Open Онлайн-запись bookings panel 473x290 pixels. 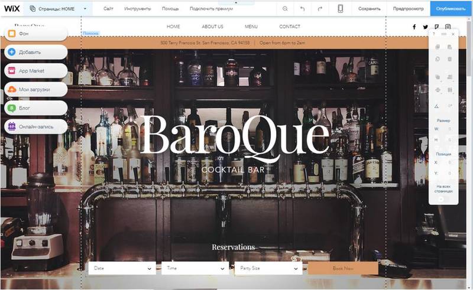(34, 126)
